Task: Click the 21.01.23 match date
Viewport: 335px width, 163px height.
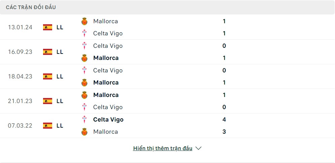Action: pyautogui.click(x=20, y=101)
